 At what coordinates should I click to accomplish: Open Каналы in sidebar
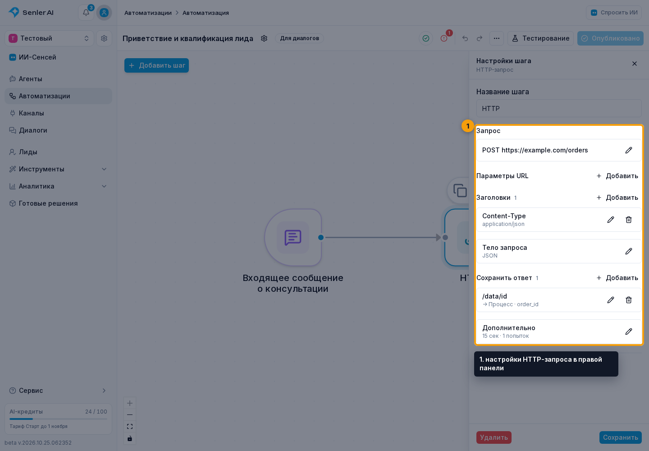pos(59,113)
